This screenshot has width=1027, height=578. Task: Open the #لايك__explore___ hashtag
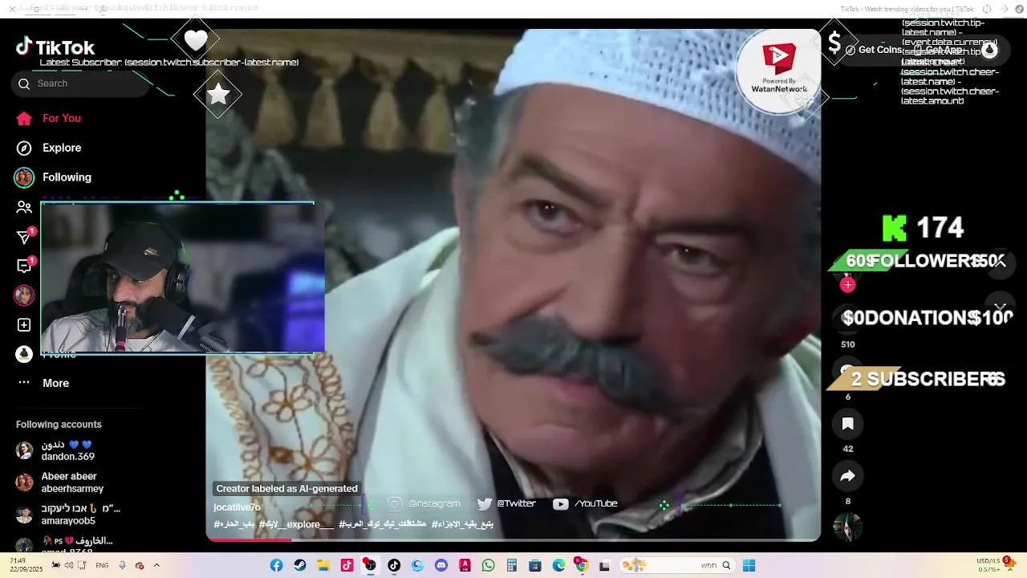tap(296, 524)
